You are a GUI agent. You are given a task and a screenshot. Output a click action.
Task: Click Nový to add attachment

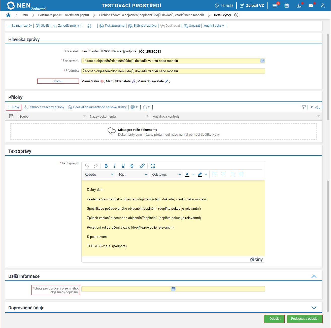14,107
